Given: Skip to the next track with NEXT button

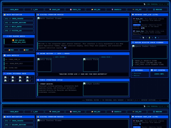Looking at the screenshot, I should [x=26, y=50].
